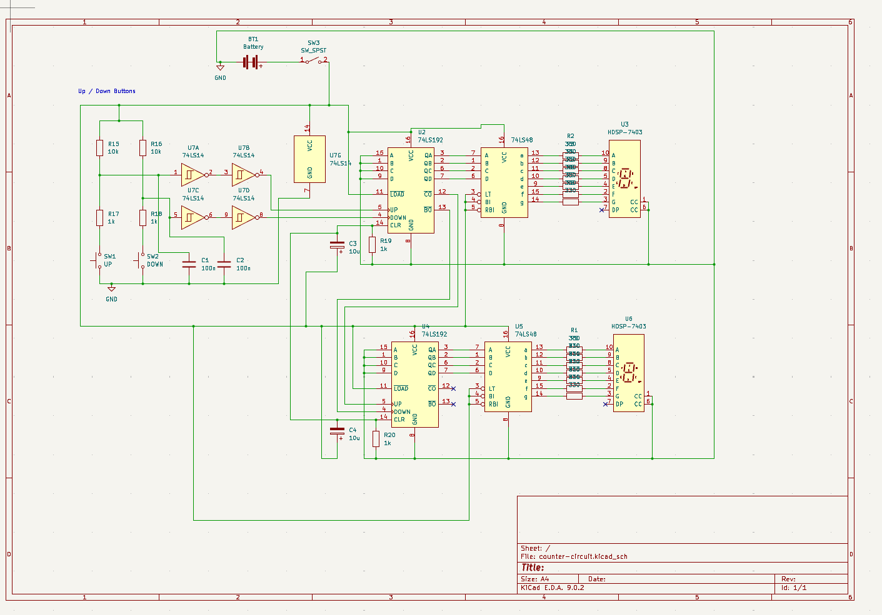Click the GND symbol under the battery

(220, 67)
